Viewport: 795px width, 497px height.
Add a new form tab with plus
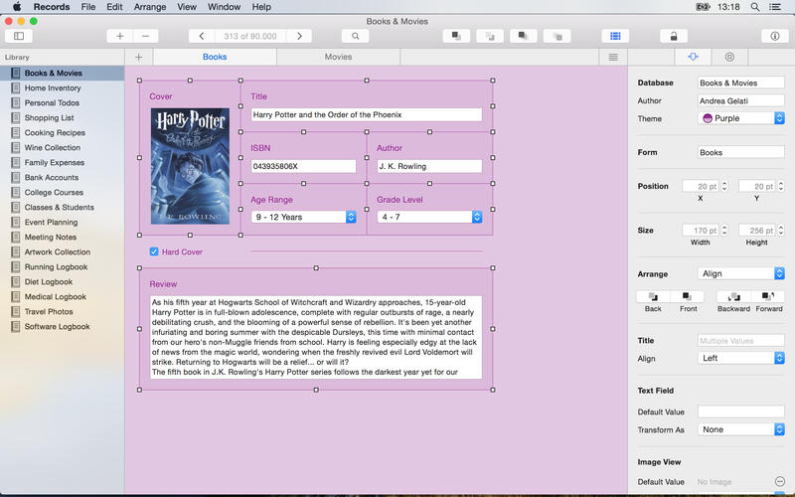(x=139, y=58)
